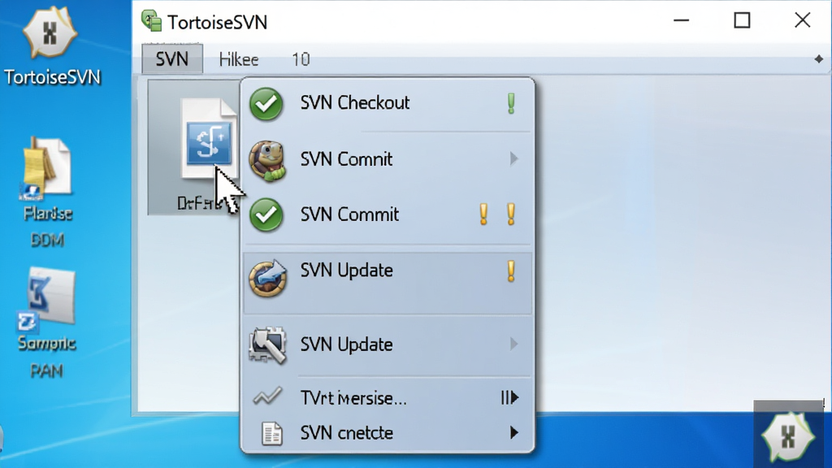Switch to the SVN tab

click(172, 58)
